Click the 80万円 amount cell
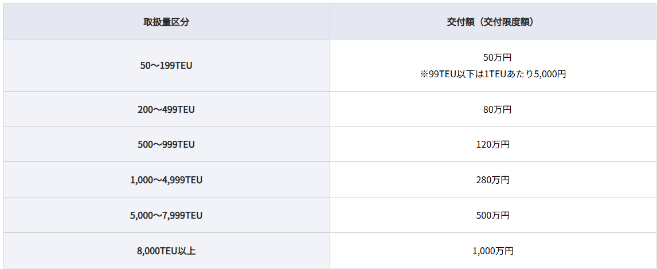 (493, 109)
